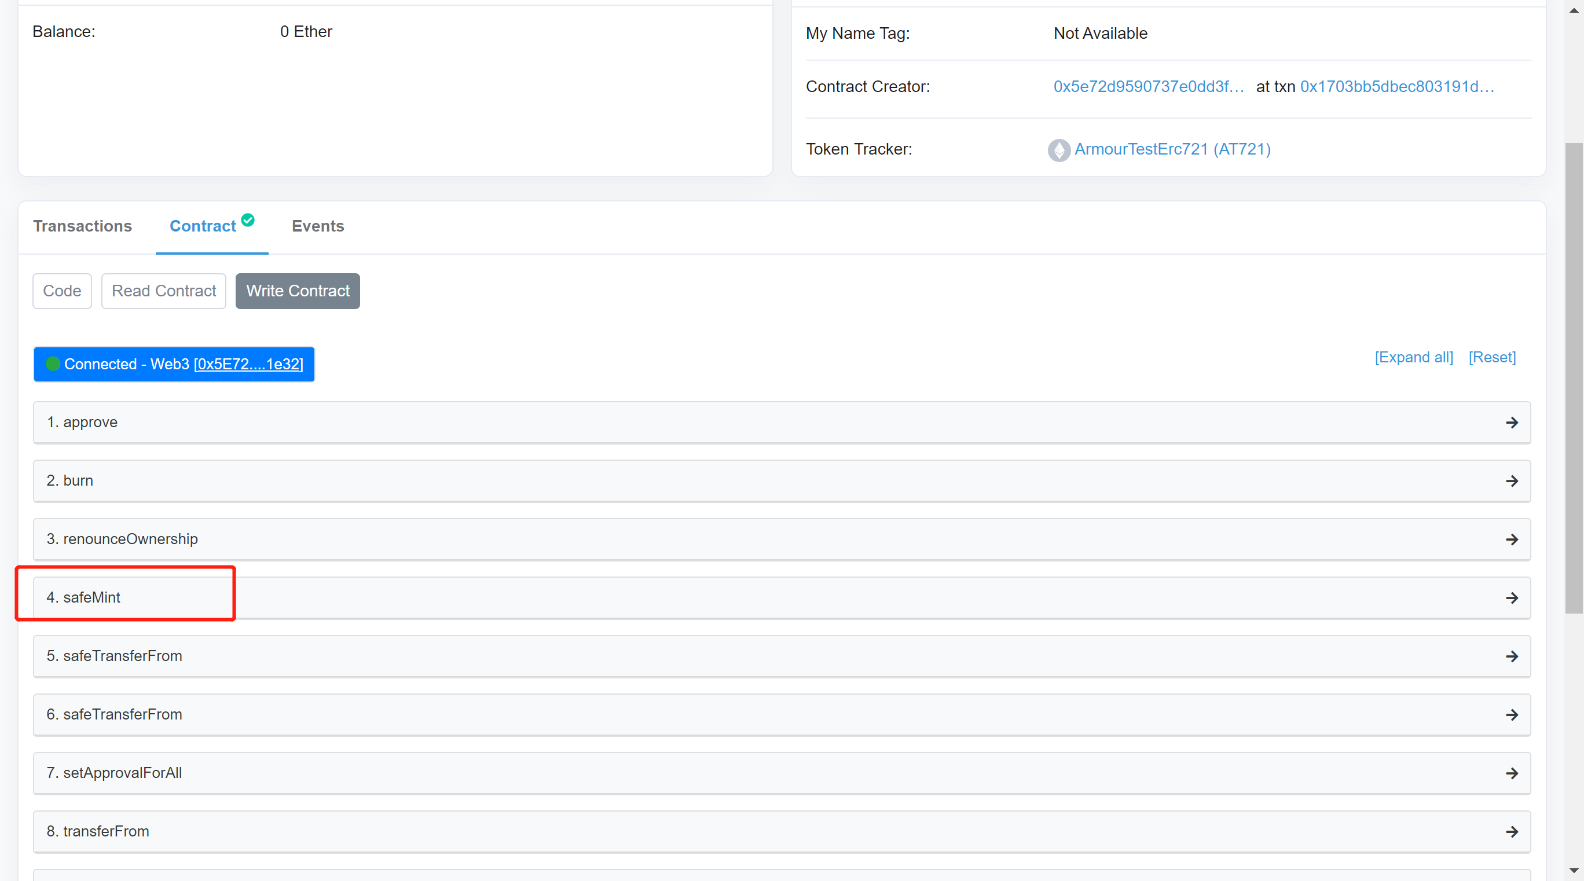Expand the 4. safeMint function
The width and height of the screenshot is (1584, 881).
[782, 597]
